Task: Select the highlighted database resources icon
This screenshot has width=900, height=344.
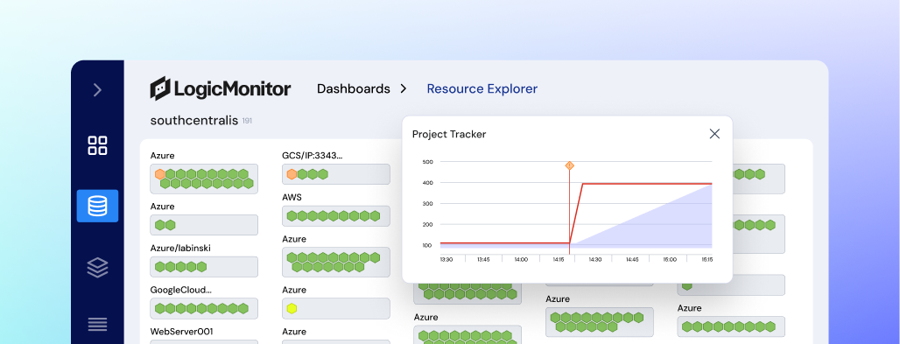Action: coord(97,206)
